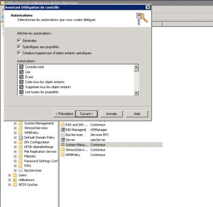The height and width of the screenshot is (207, 213).
Task: Click the Utilisateurs organizational unit icon
Action: point(15,180)
